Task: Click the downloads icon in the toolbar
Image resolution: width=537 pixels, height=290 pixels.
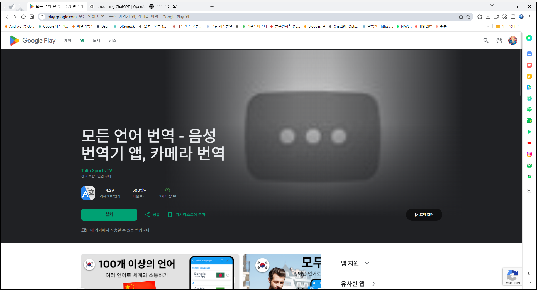Action: (488, 17)
